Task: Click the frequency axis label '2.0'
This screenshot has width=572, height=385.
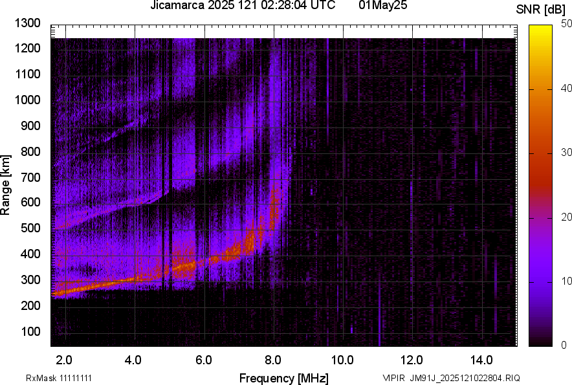Action: pos(64,360)
